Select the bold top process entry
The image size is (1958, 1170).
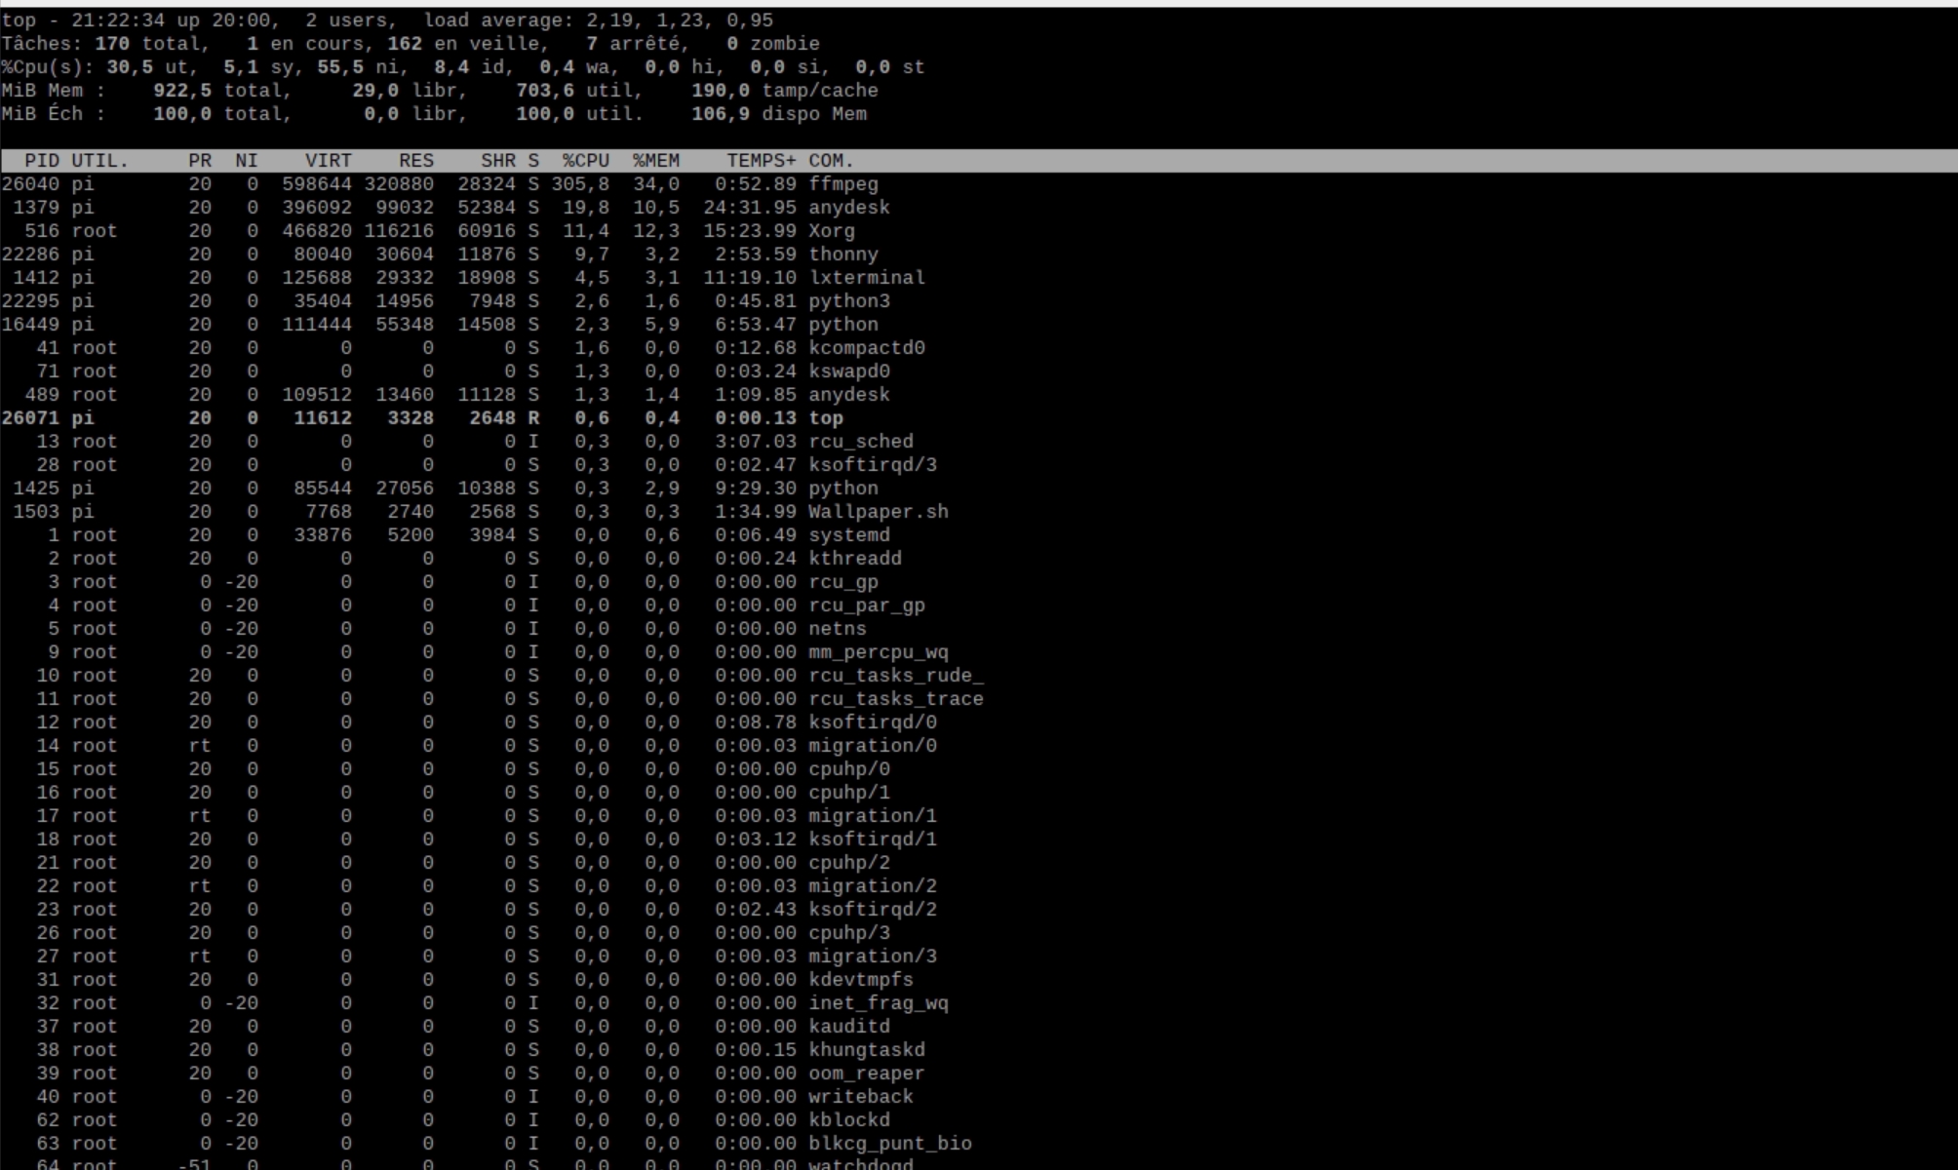pyautogui.click(x=826, y=418)
